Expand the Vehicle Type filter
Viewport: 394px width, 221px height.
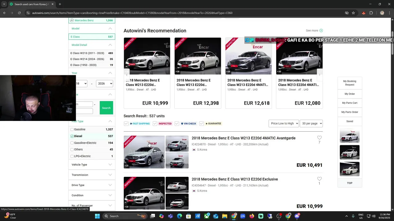click(92, 165)
